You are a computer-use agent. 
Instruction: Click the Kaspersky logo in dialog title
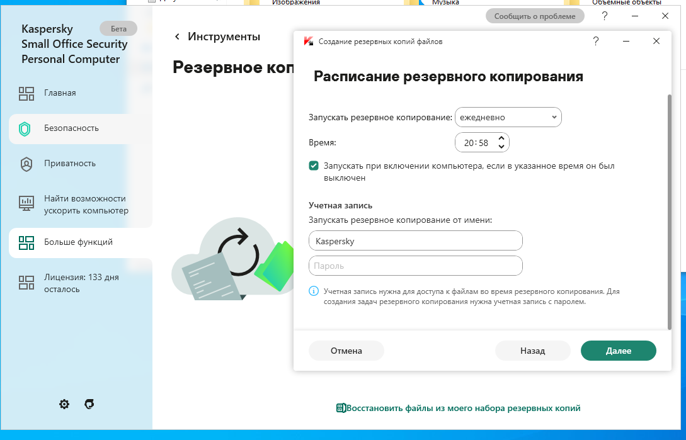coord(309,42)
